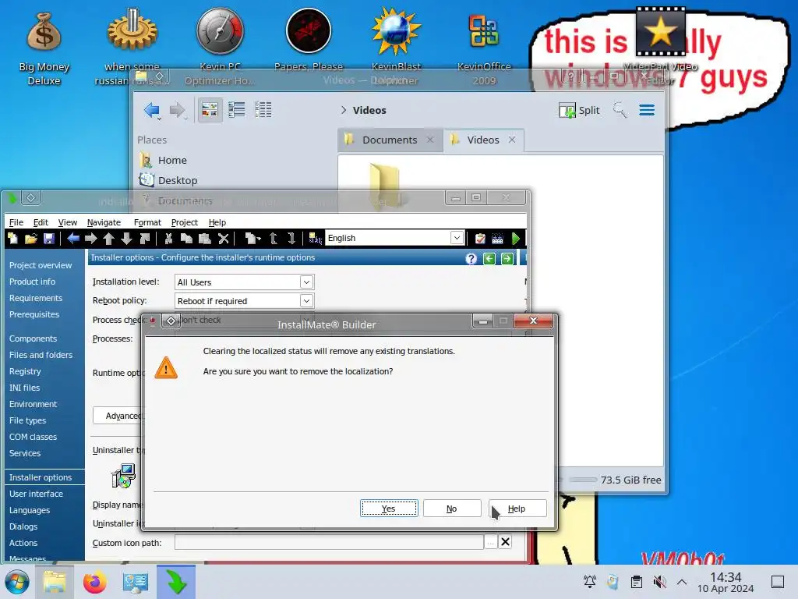Expand the Videos breadcrumb chevron
This screenshot has height=599, width=798.
[x=344, y=110]
